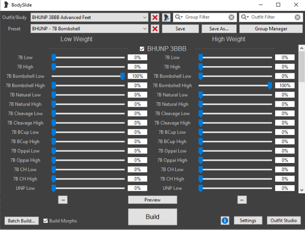Open Batch Build dialog
The height and width of the screenshot is (230, 305).
[21, 221]
